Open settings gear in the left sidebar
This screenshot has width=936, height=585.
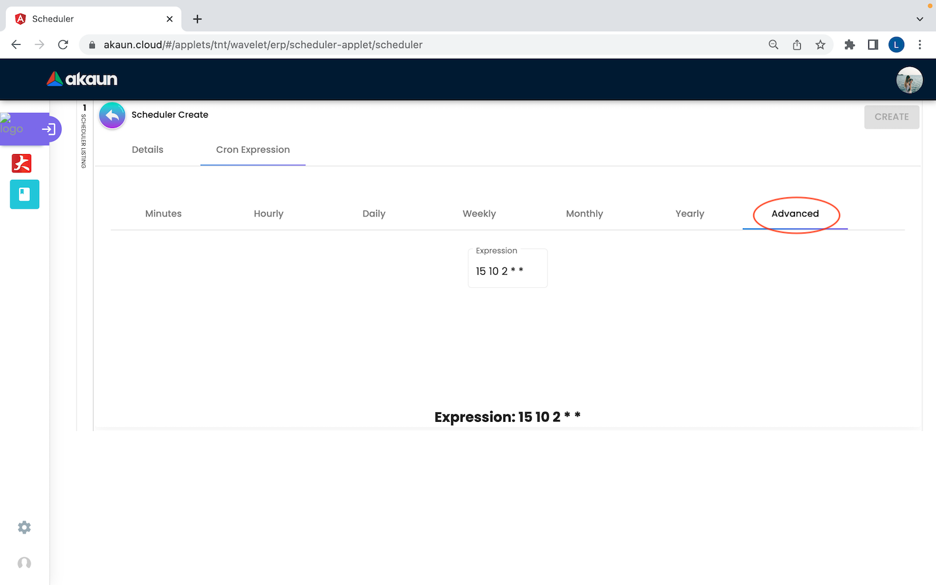[x=24, y=527]
